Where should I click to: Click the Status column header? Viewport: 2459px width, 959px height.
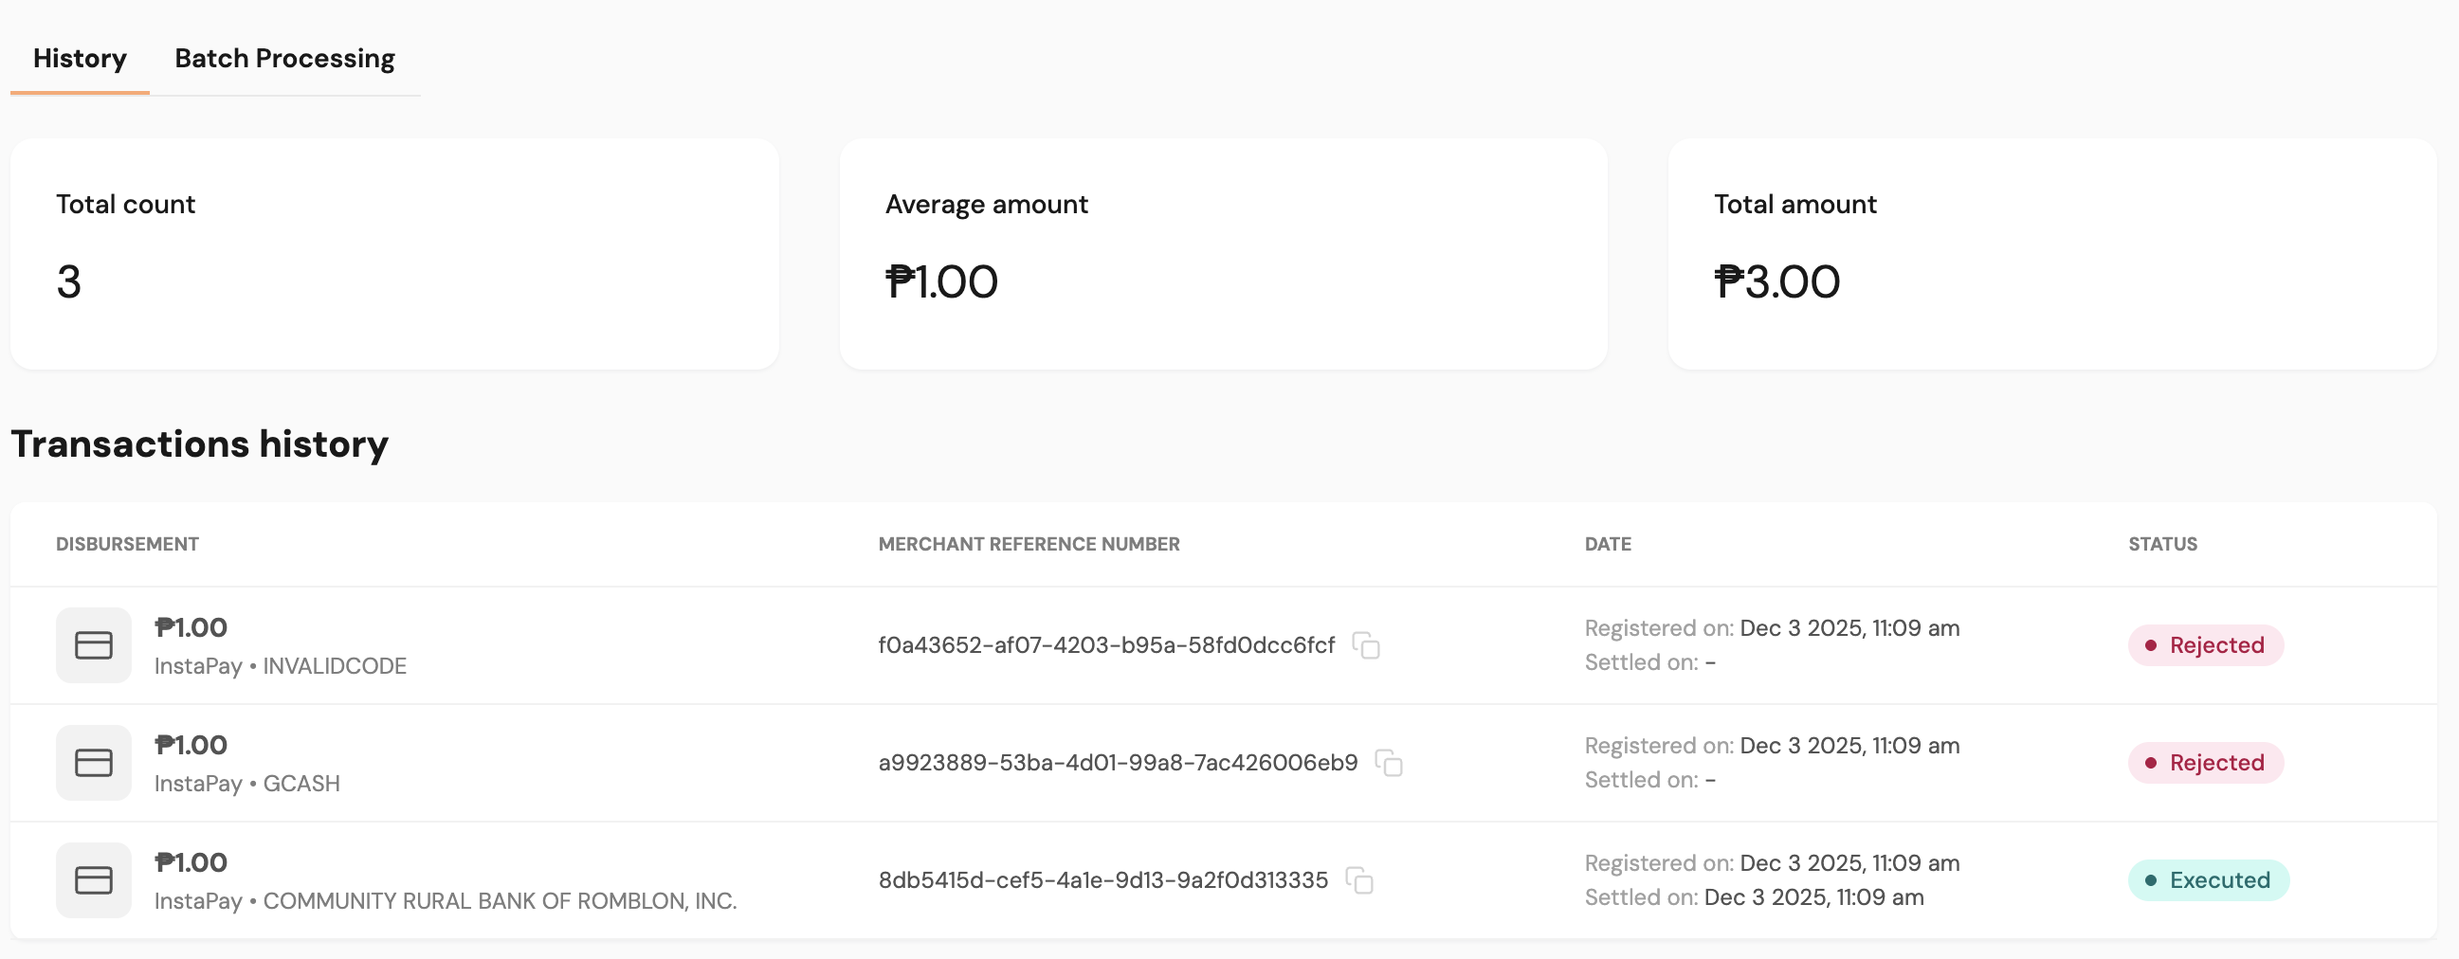coord(2162,544)
